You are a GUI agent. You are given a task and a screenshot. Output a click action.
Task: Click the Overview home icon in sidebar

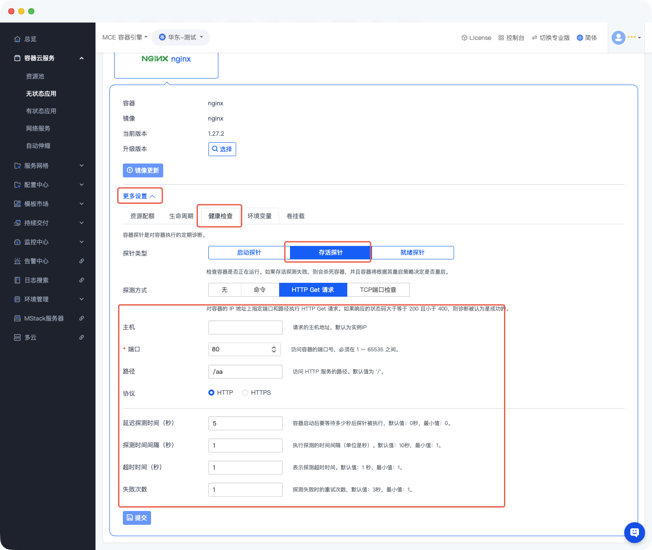pyautogui.click(x=17, y=39)
